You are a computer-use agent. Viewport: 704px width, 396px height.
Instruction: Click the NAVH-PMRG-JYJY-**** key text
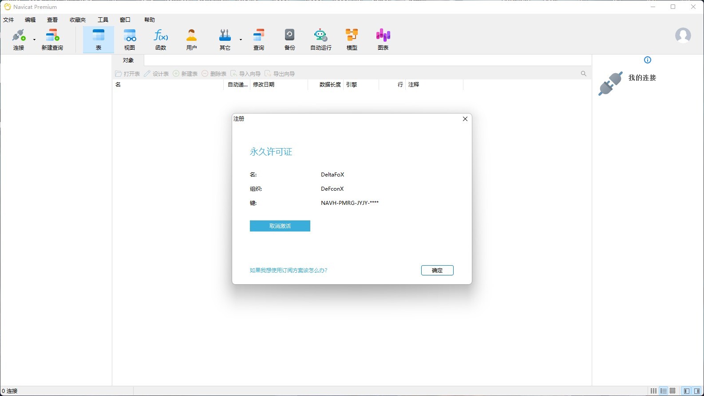(x=350, y=203)
